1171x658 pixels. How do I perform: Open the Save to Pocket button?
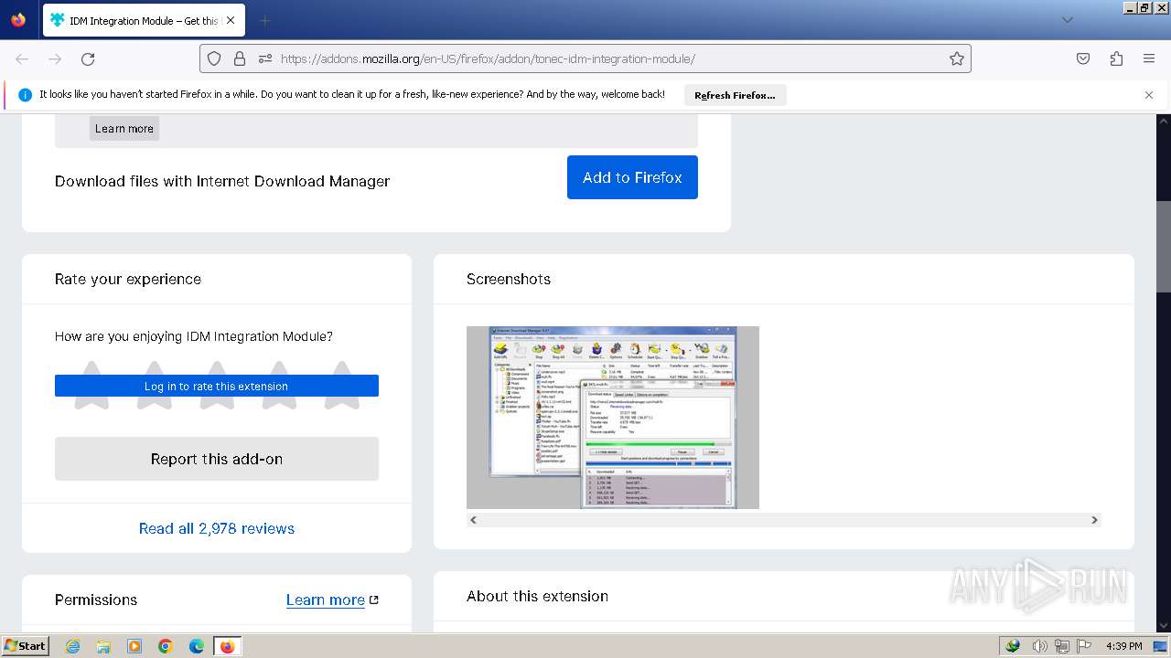click(x=1083, y=58)
